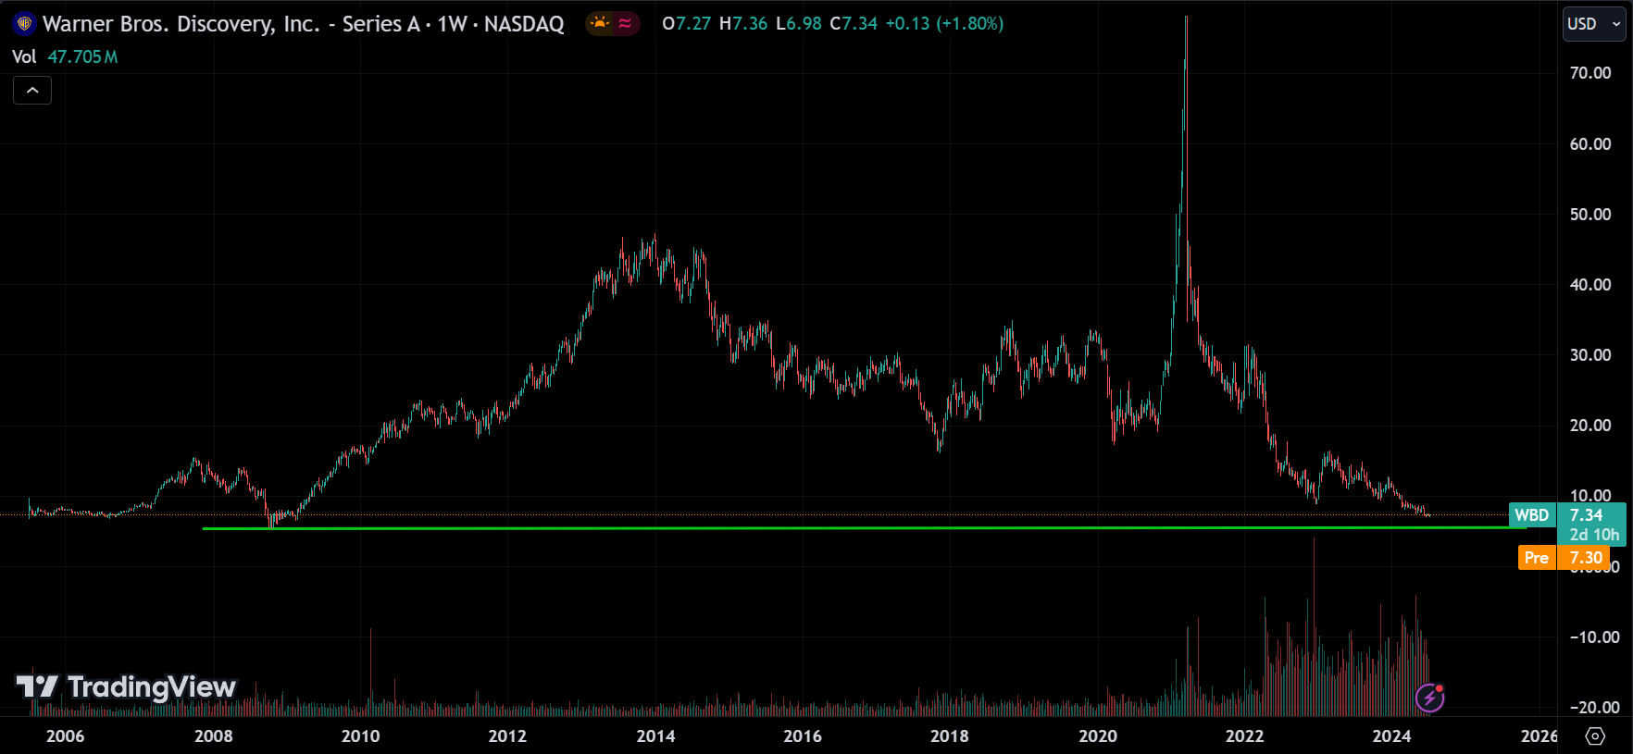This screenshot has width=1633, height=754.
Task: Click the 60.00 price axis label
Action: click(x=1590, y=144)
